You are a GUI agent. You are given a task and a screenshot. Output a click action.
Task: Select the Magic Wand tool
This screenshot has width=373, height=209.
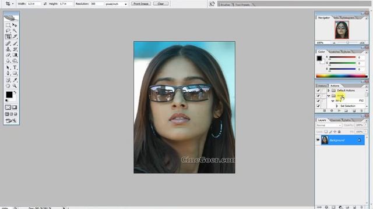coord(15,31)
